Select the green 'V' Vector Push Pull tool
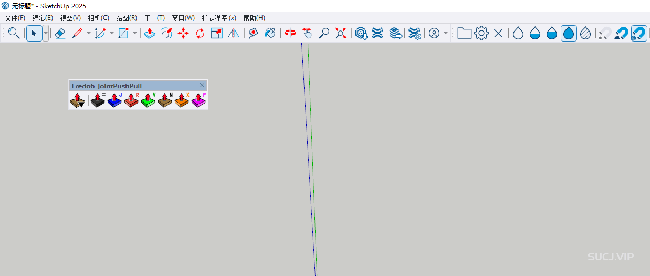 [x=148, y=100]
